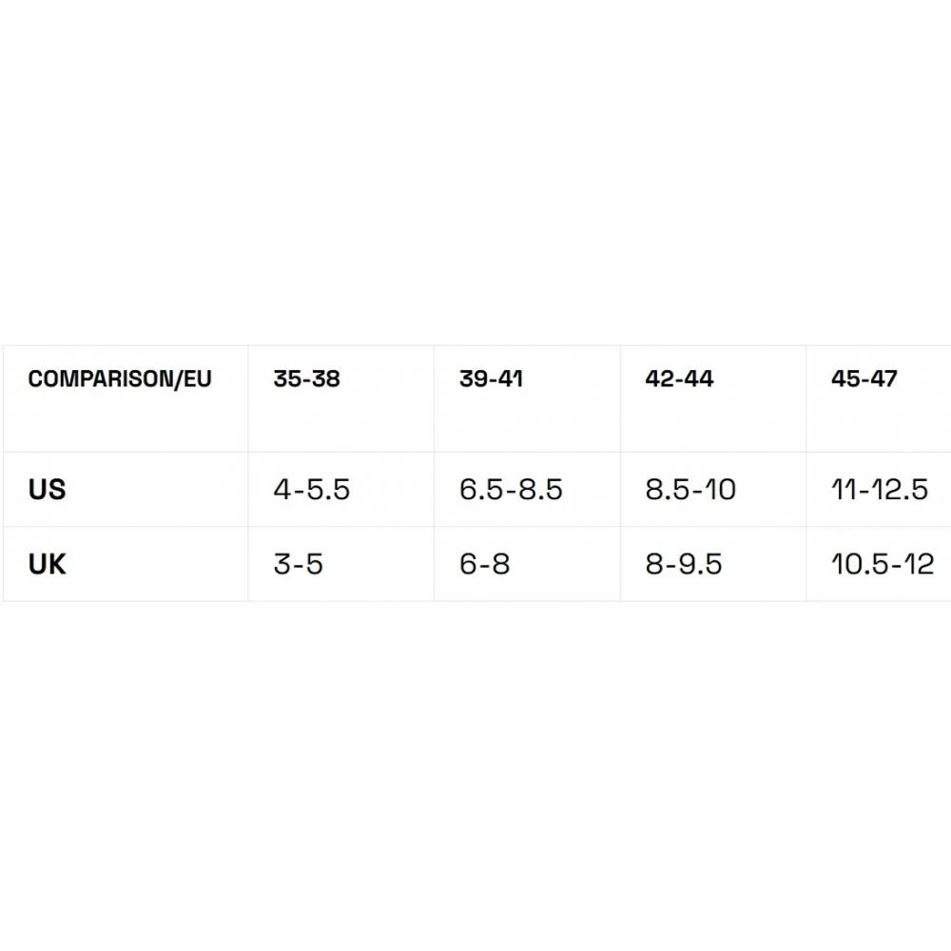Pick the US 8.5-10 size value
951x951 pixels.
(690, 490)
